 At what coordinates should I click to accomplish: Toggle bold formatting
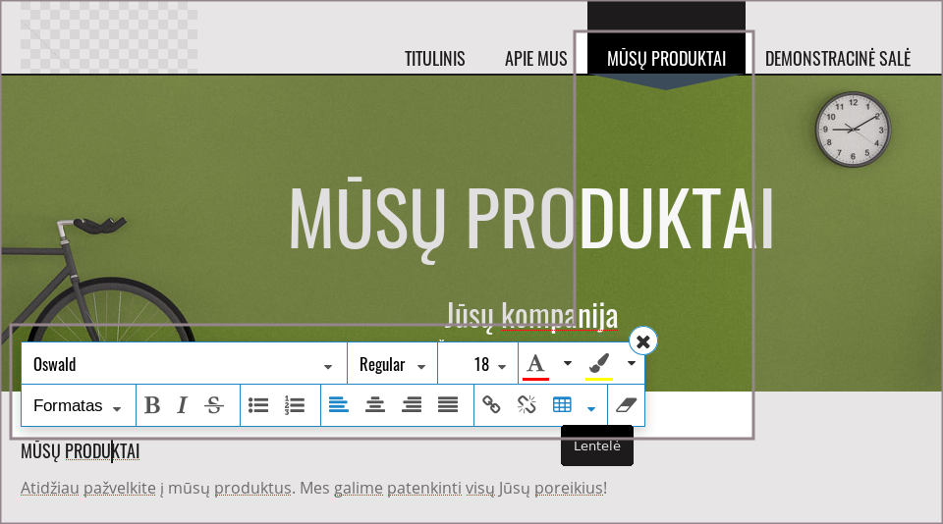(x=152, y=405)
